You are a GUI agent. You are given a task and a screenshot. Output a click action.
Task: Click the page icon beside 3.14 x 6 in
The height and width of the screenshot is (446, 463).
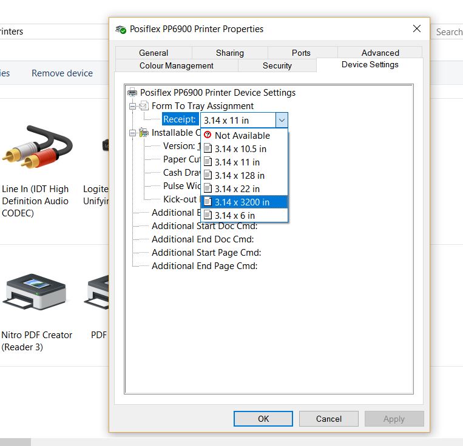point(208,215)
